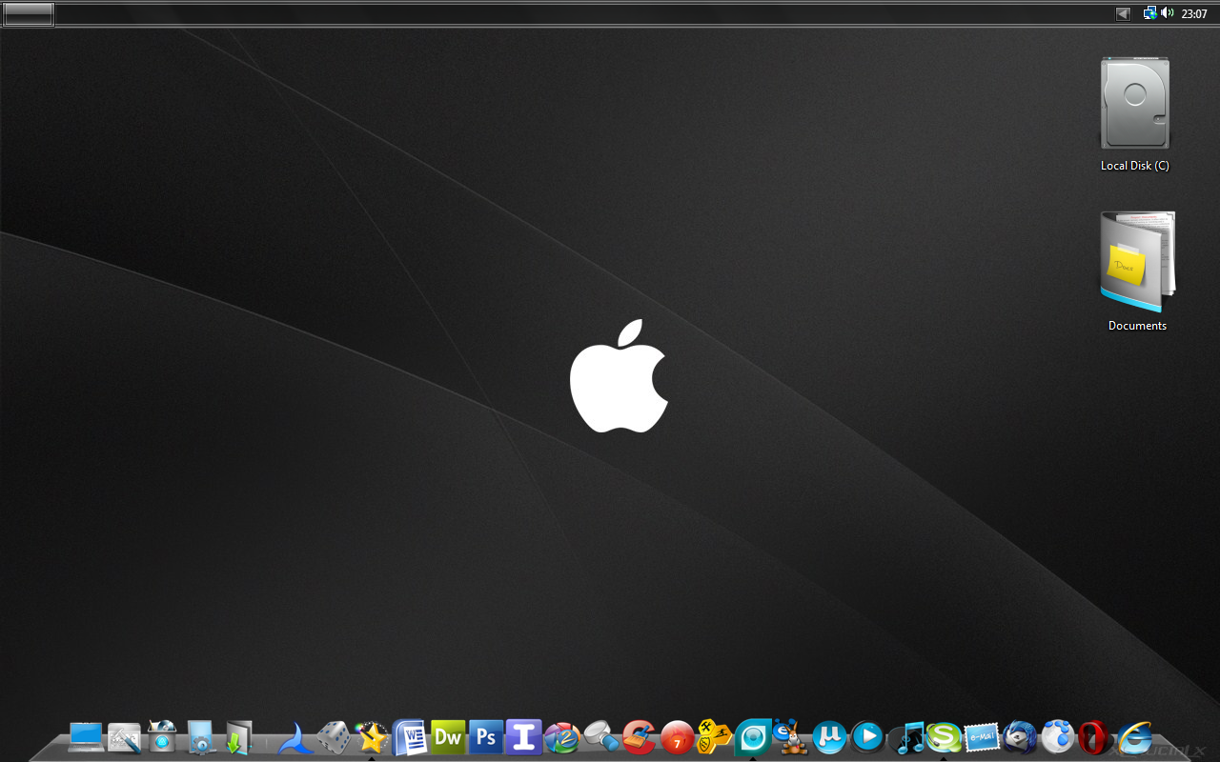Open Skype from the dock
Screen dimensions: 1220x762
[944, 738]
